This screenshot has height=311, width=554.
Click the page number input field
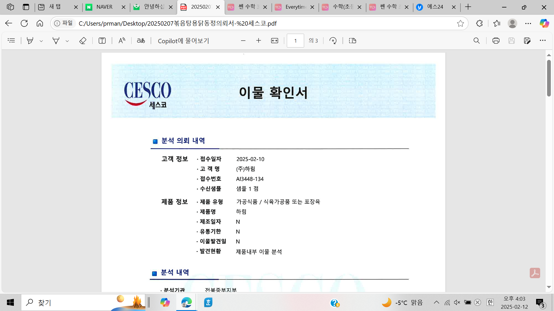(x=295, y=41)
